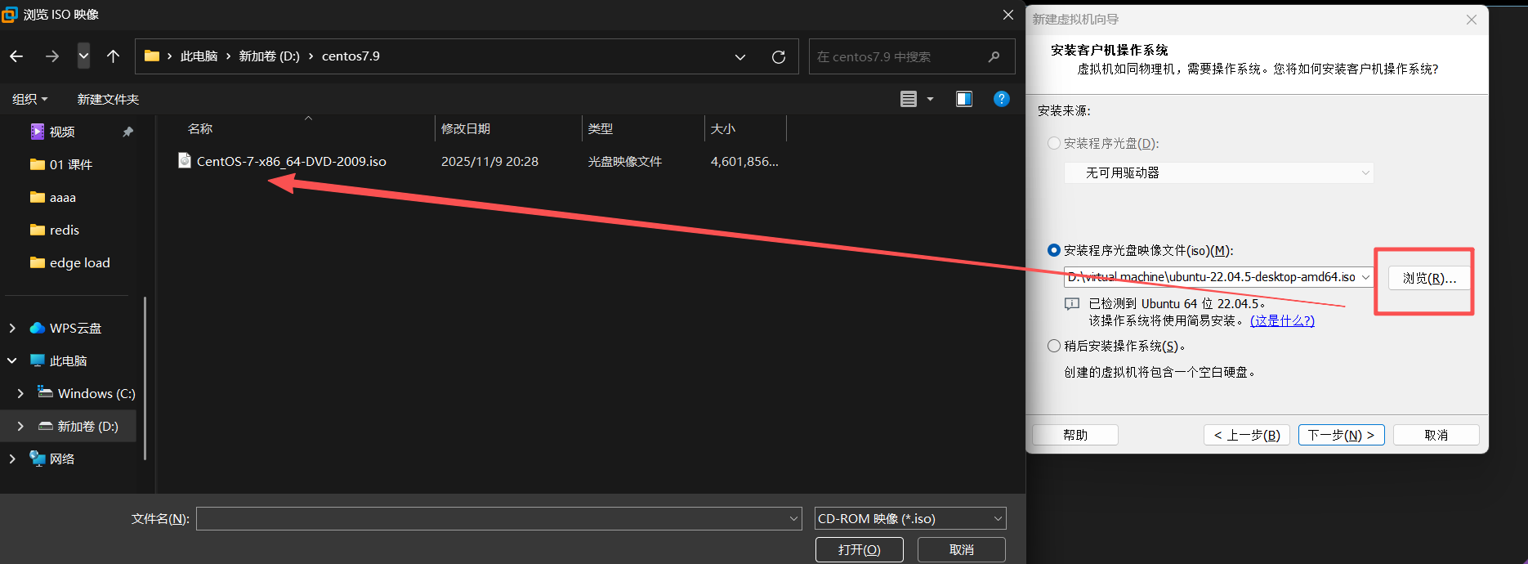Select Windows (C:) drive
The width and height of the screenshot is (1528, 564).
point(96,393)
